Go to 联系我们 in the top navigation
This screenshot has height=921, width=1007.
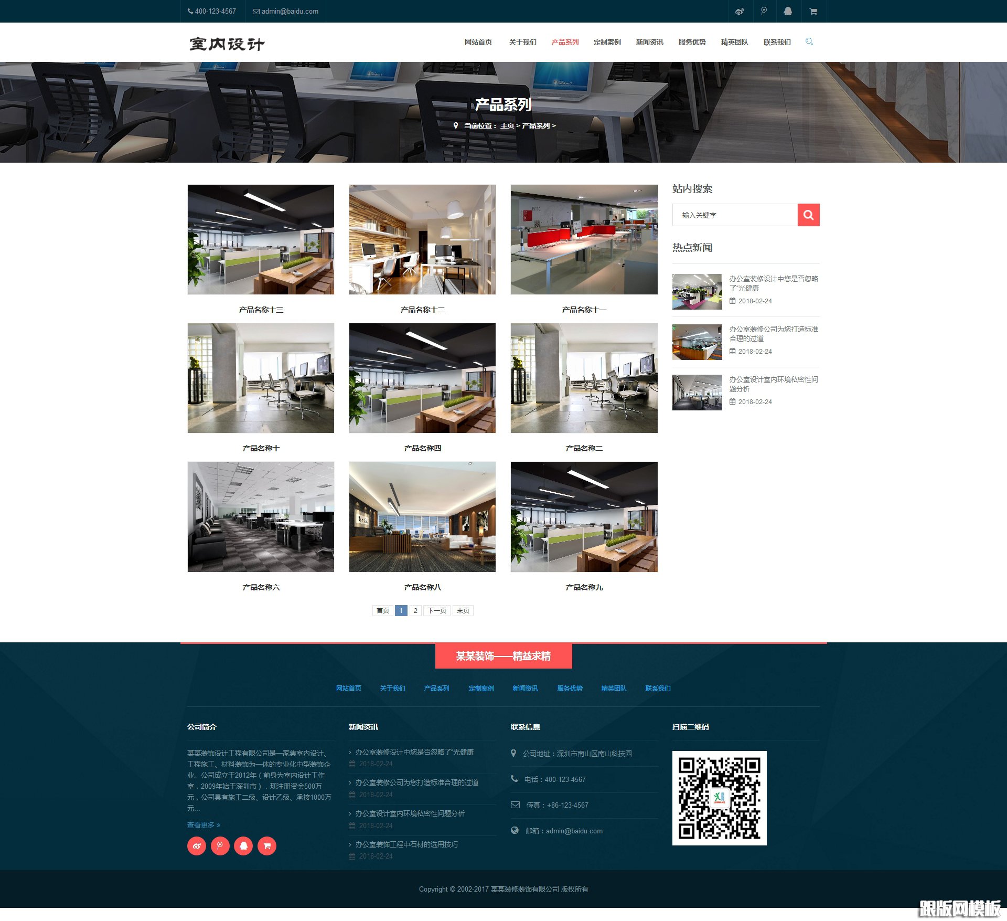click(x=777, y=42)
